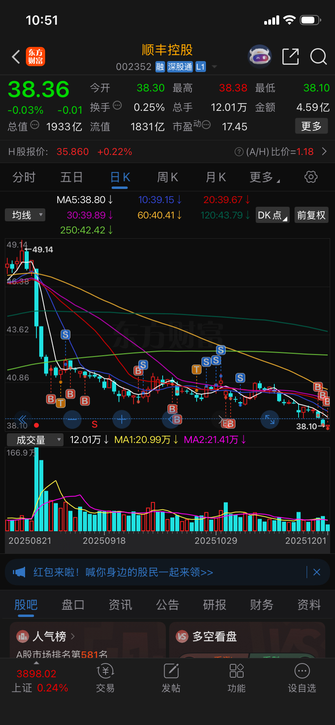Viewport: 335px width, 725px height.
Task: Open chart settings gear icon
Action: (311, 177)
